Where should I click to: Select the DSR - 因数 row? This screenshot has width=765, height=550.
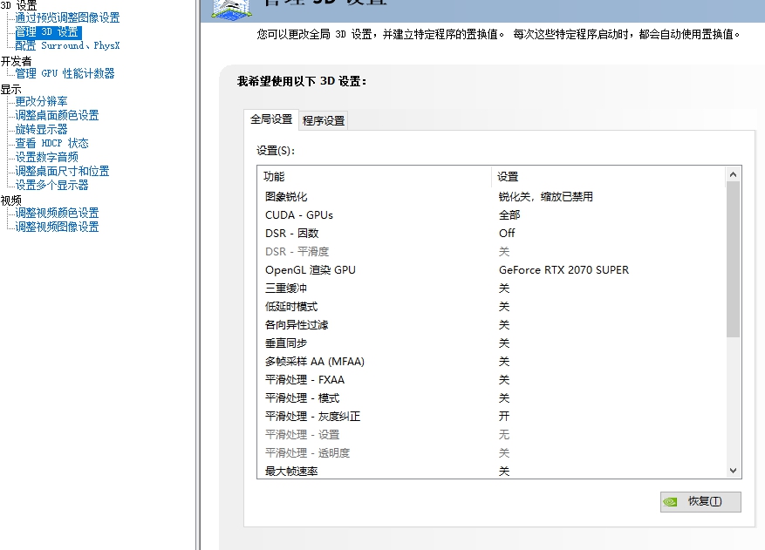click(x=492, y=234)
